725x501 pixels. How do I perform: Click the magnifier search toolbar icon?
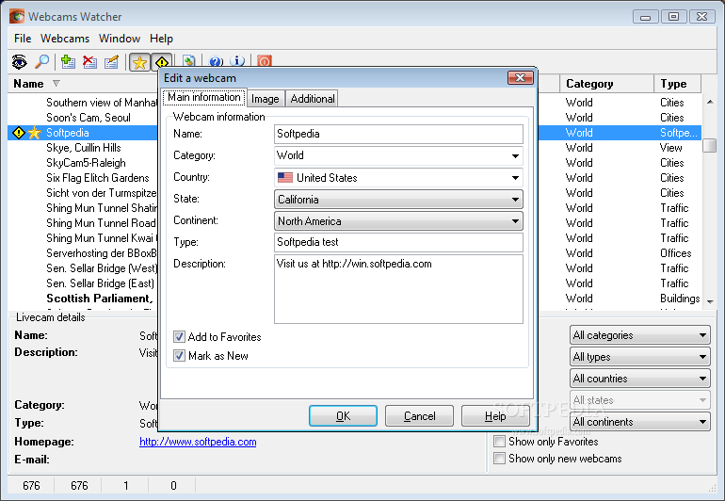(x=41, y=61)
